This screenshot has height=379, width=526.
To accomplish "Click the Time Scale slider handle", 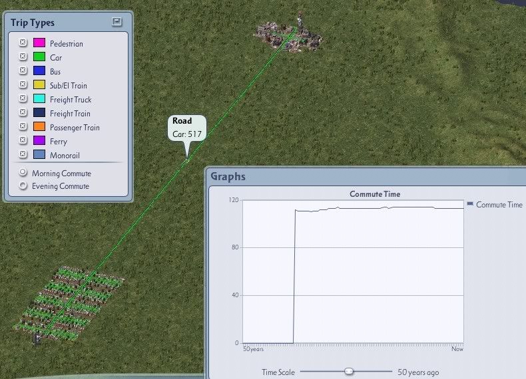I will point(349,371).
